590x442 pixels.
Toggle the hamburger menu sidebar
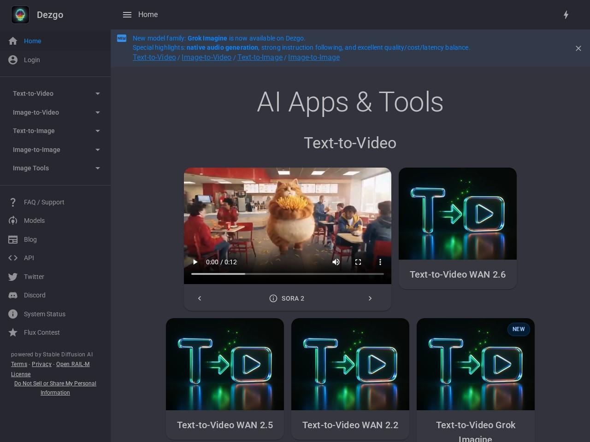point(127,15)
